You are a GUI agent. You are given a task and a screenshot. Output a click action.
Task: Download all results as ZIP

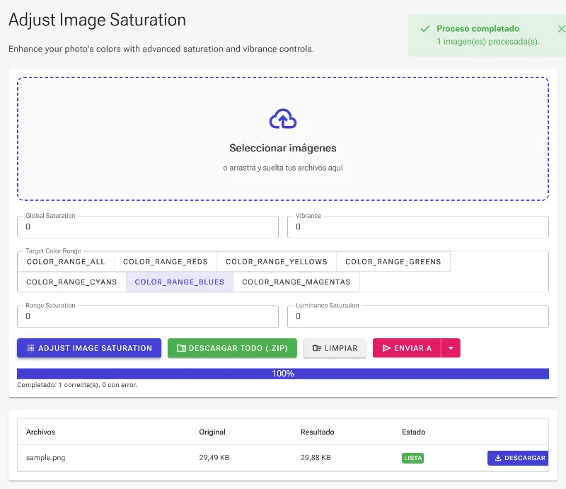(x=232, y=347)
